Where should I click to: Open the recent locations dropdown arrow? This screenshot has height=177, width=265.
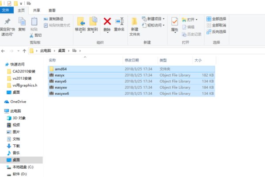18,51
